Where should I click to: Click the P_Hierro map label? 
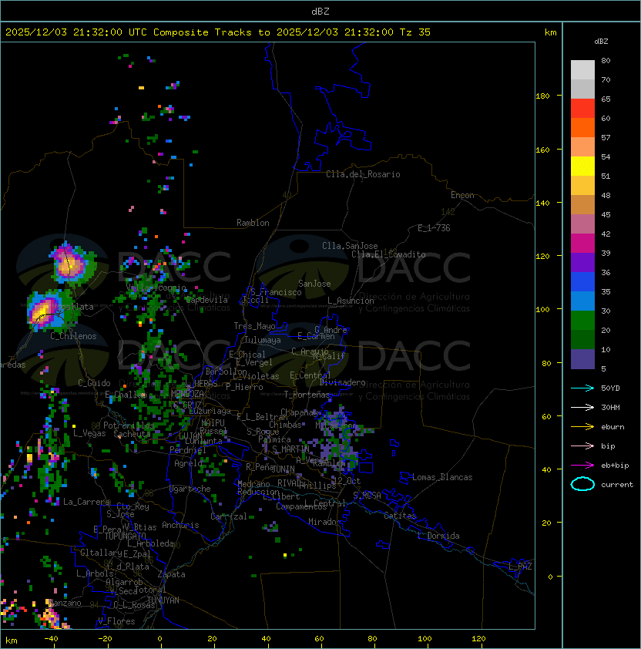point(244,387)
